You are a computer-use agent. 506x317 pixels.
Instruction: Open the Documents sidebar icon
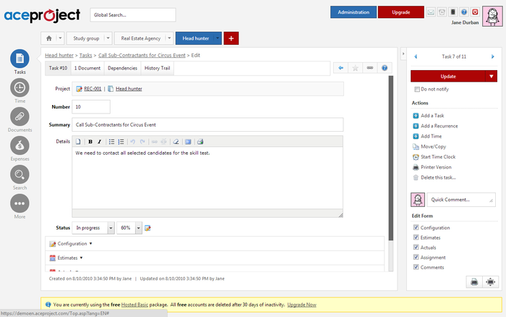coord(20,117)
